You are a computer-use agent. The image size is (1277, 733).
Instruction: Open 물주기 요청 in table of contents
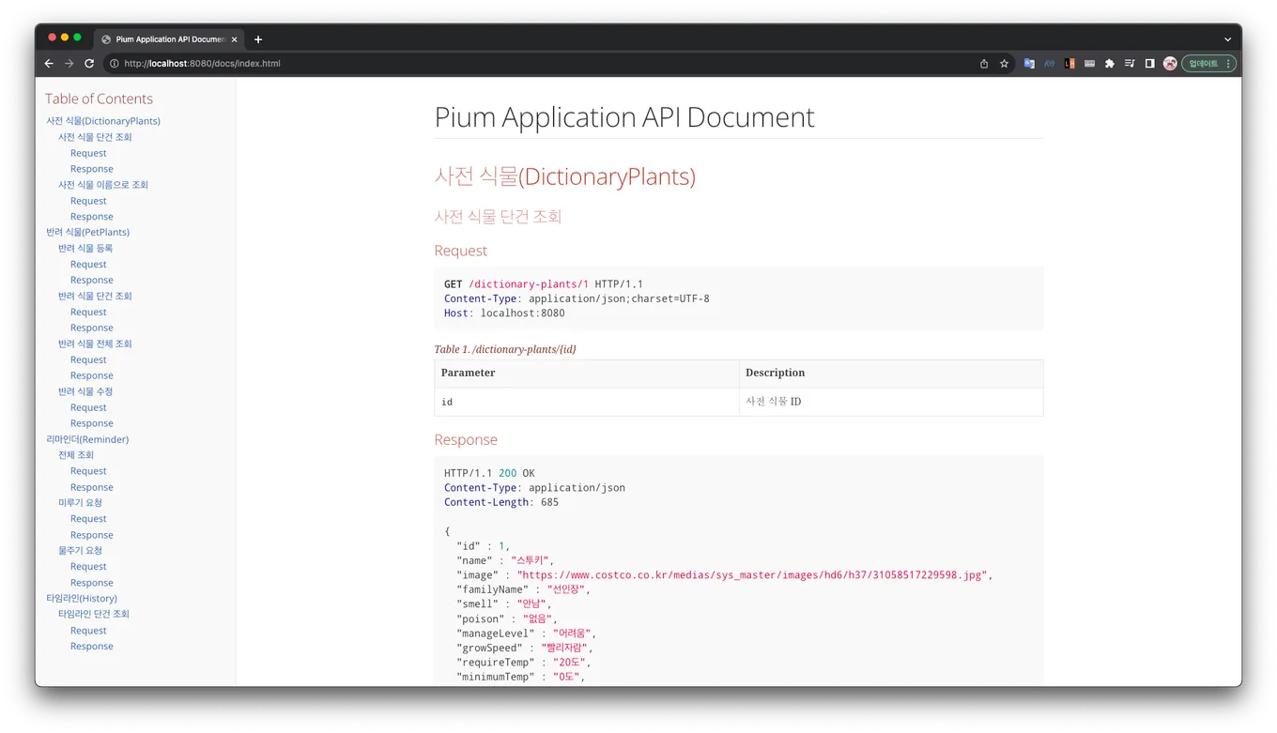click(80, 550)
